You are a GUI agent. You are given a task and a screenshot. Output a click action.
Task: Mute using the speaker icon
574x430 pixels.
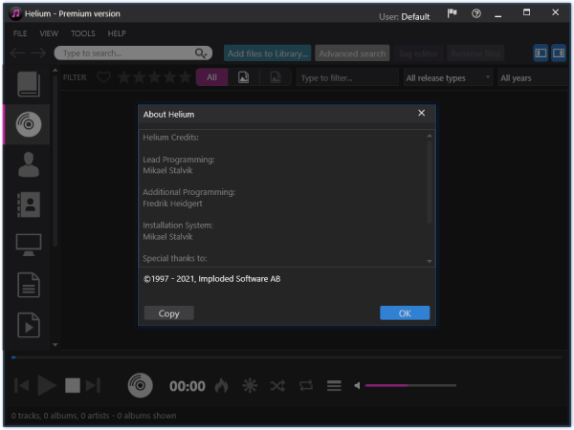[x=357, y=385]
